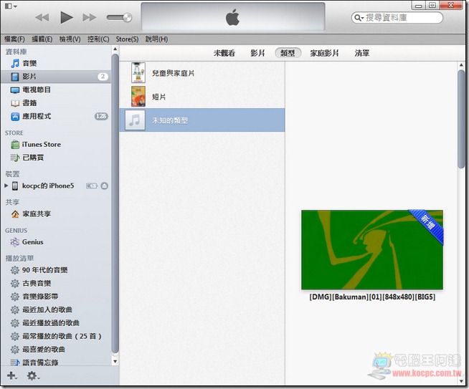469x389 pixels.
Task: Open the 說明(H) menu
Action: point(156,39)
